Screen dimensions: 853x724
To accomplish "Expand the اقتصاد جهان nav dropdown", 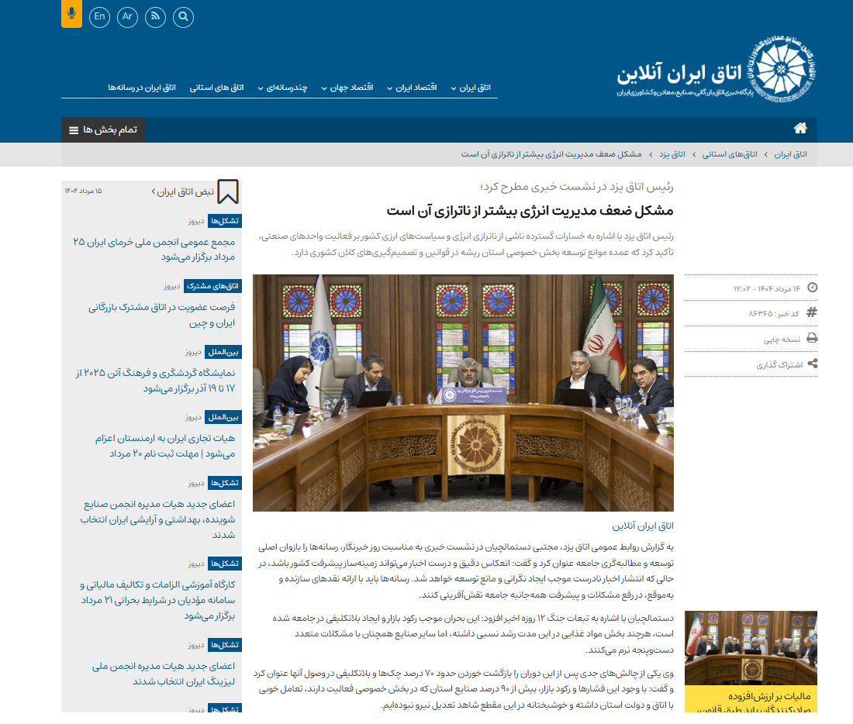I will [x=347, y=88].
